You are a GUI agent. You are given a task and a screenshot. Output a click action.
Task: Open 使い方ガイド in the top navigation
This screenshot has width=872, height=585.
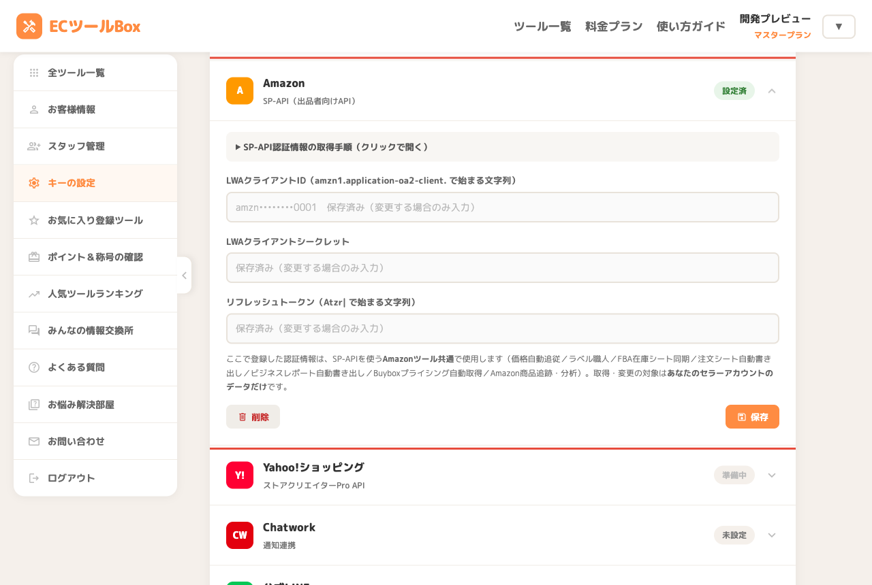pyautogui.click(x=691, y=27)
